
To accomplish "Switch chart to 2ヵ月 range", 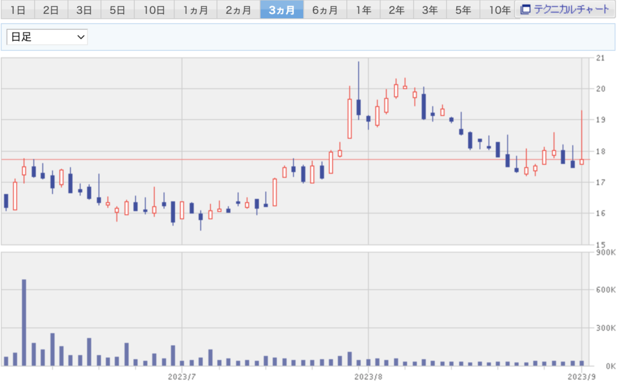I will click(x=238, y=10).
